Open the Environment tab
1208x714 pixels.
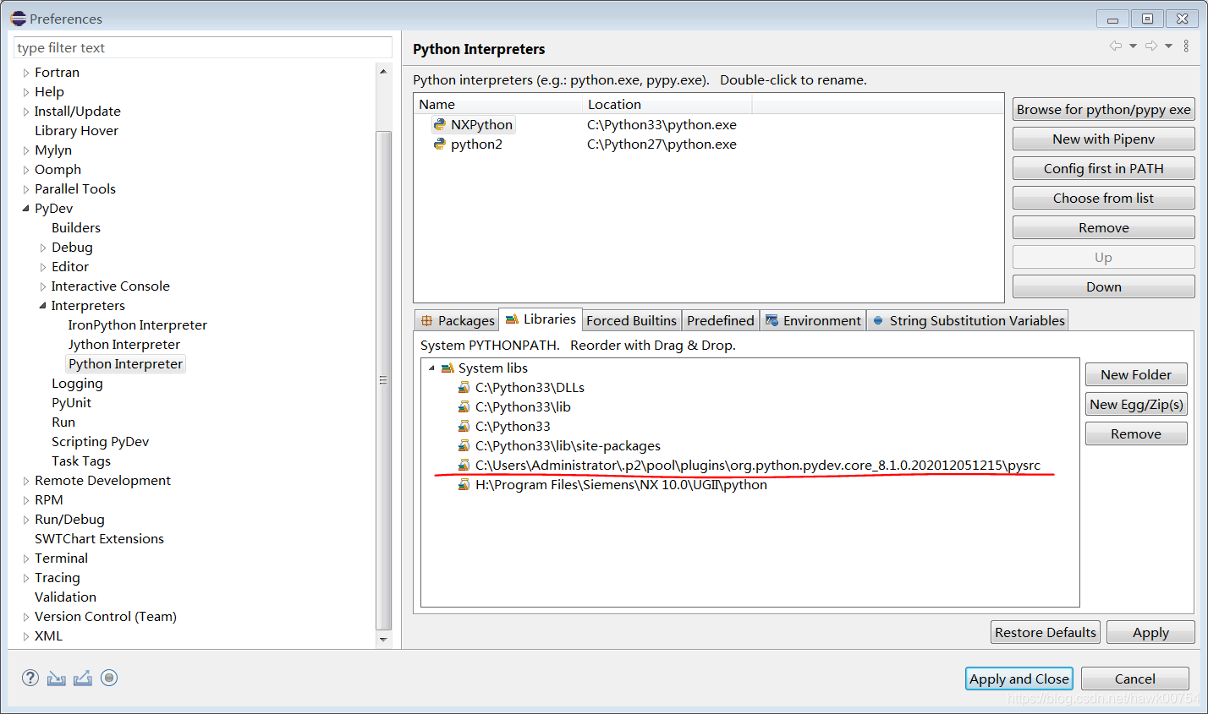[813, 321]
